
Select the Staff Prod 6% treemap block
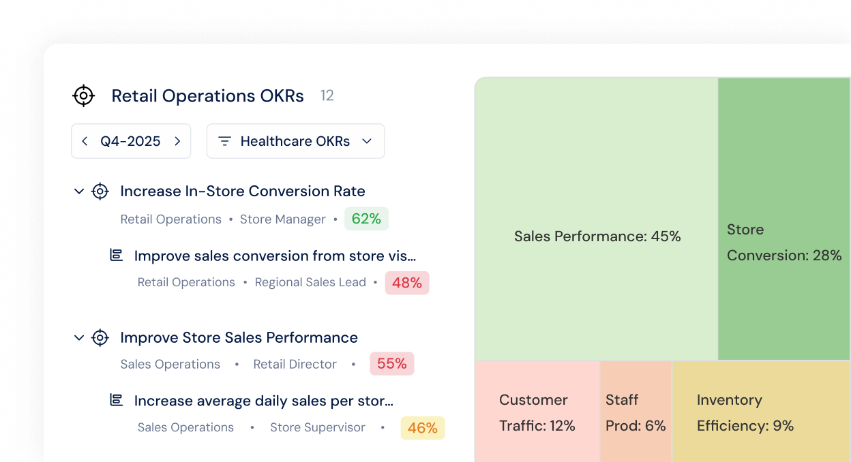(x=636, y=412)
